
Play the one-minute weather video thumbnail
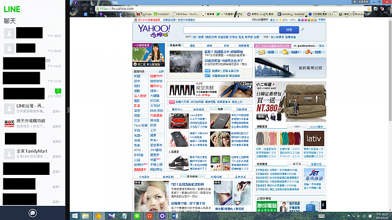point(149,55)
